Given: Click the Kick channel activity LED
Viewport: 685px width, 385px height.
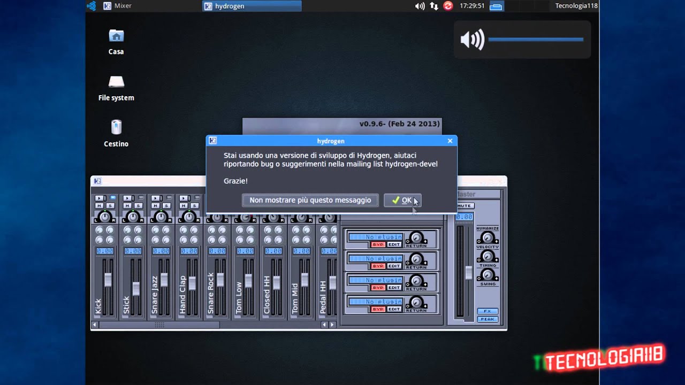Looking at the screenshot, I should (113, 197).
